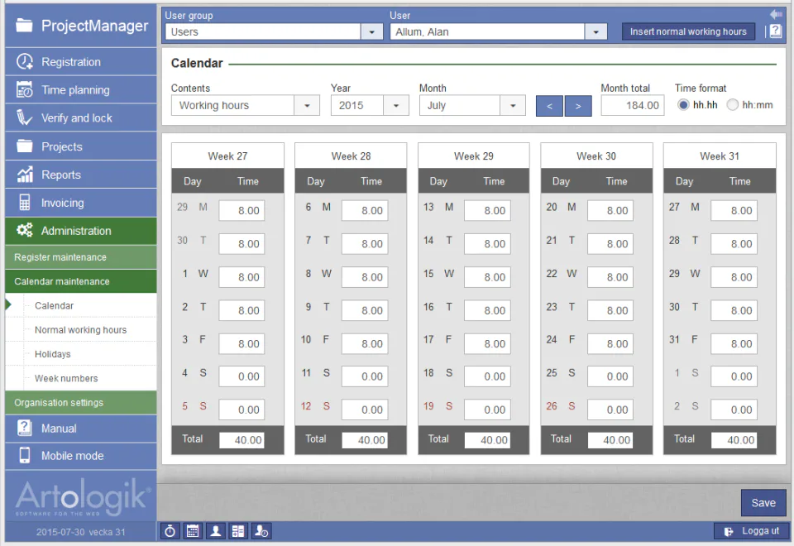
Task: Open Registration via its clock icon
Action: click(24, 62)
